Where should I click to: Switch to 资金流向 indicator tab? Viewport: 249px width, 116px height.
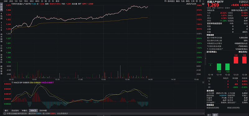pyautogui.click(x=15, y=110)
